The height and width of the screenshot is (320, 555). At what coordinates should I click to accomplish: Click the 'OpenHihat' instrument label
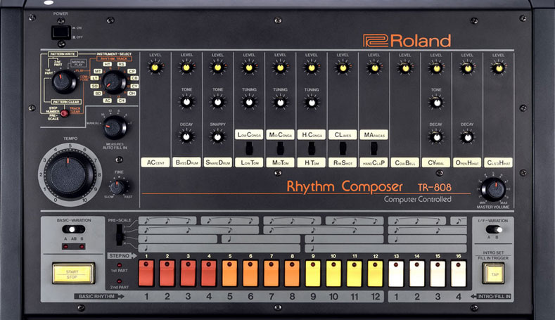pyautogui.click(x=467, y=162)
